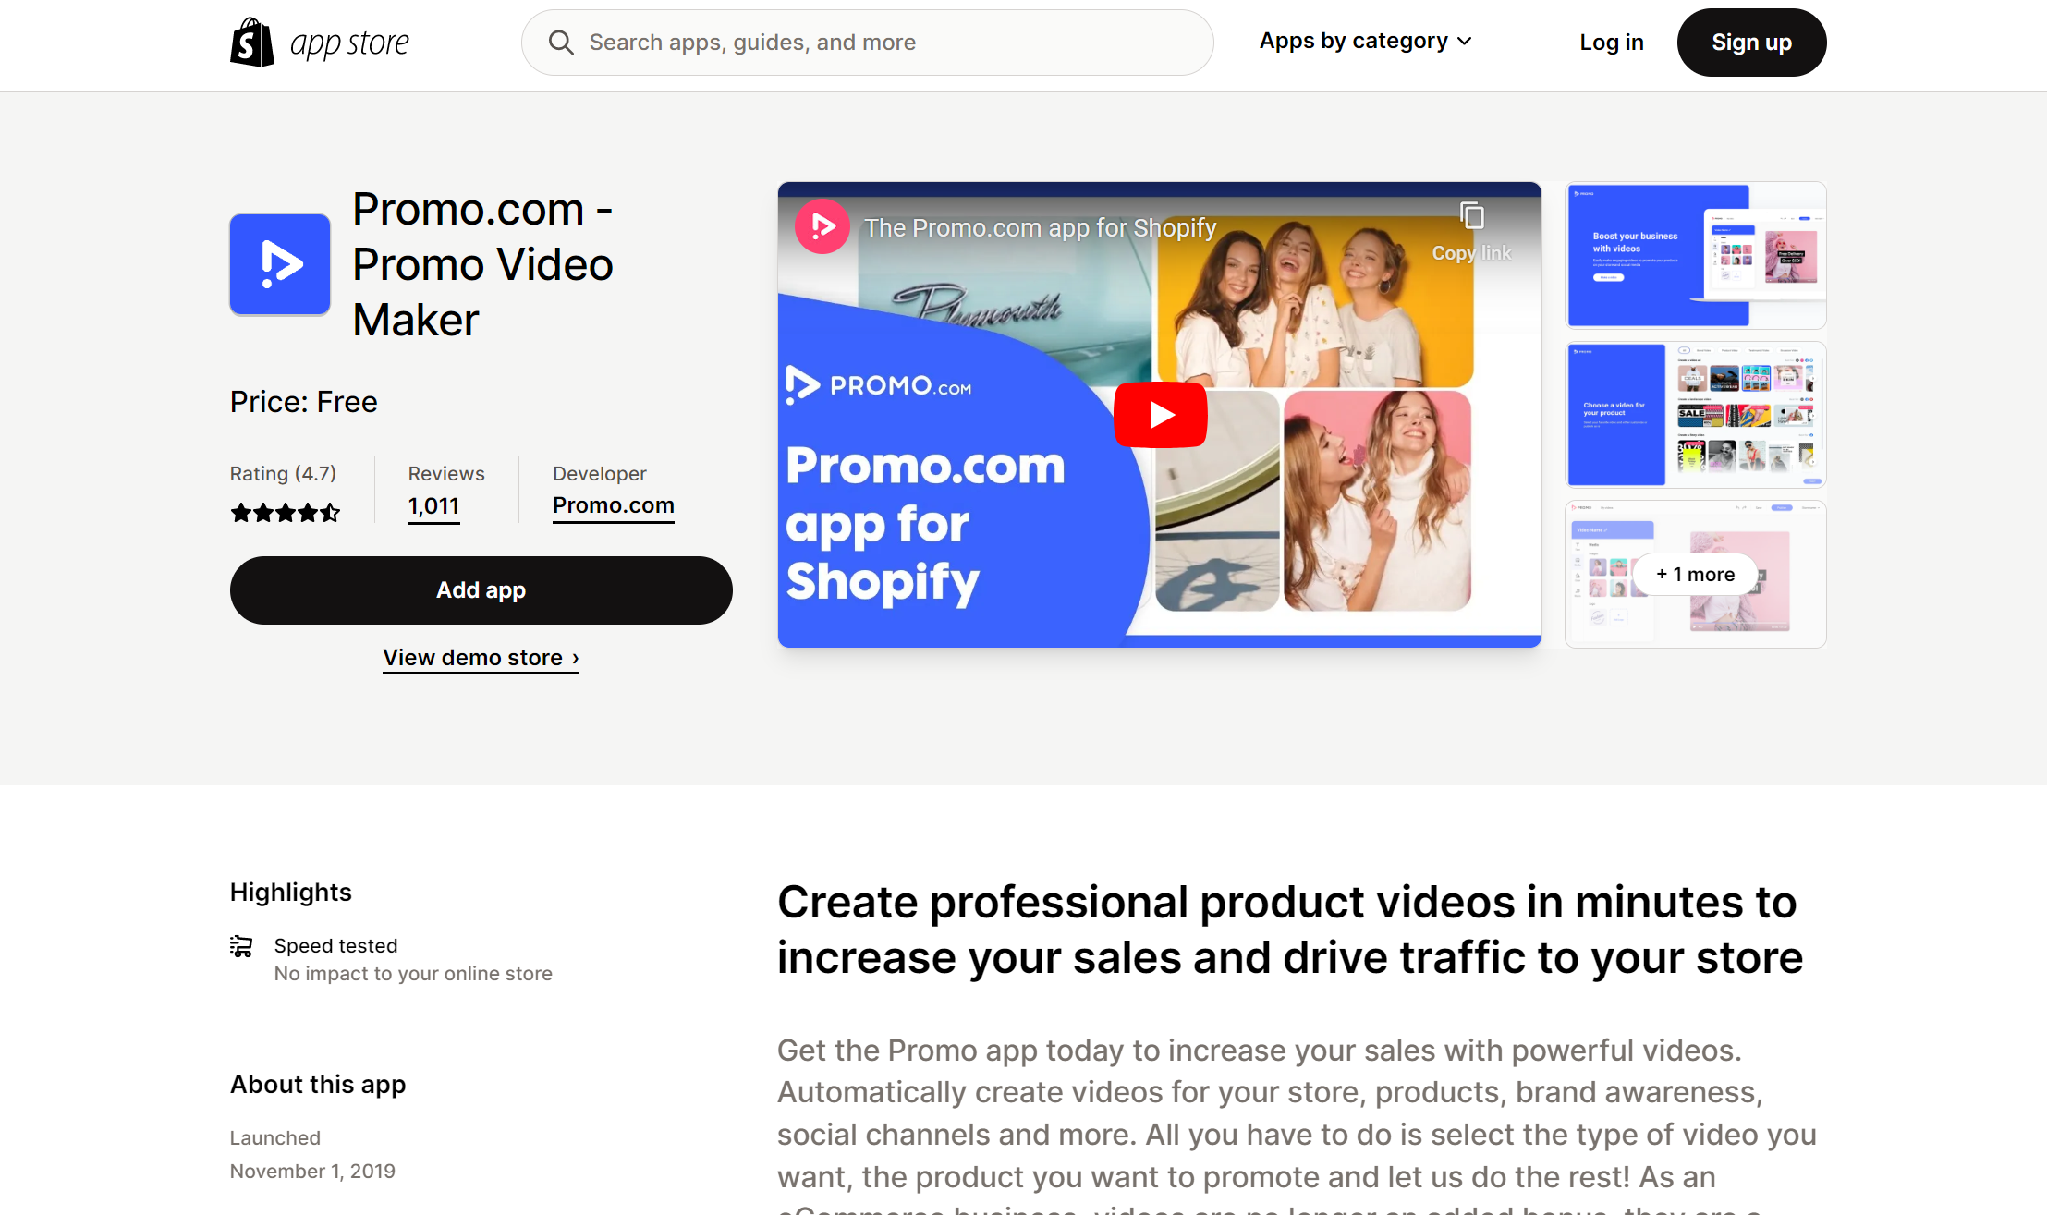Screen dimensions: 2047x1215
Task: Click the Apps by category chevron arrow
Action: [1464, 42]
